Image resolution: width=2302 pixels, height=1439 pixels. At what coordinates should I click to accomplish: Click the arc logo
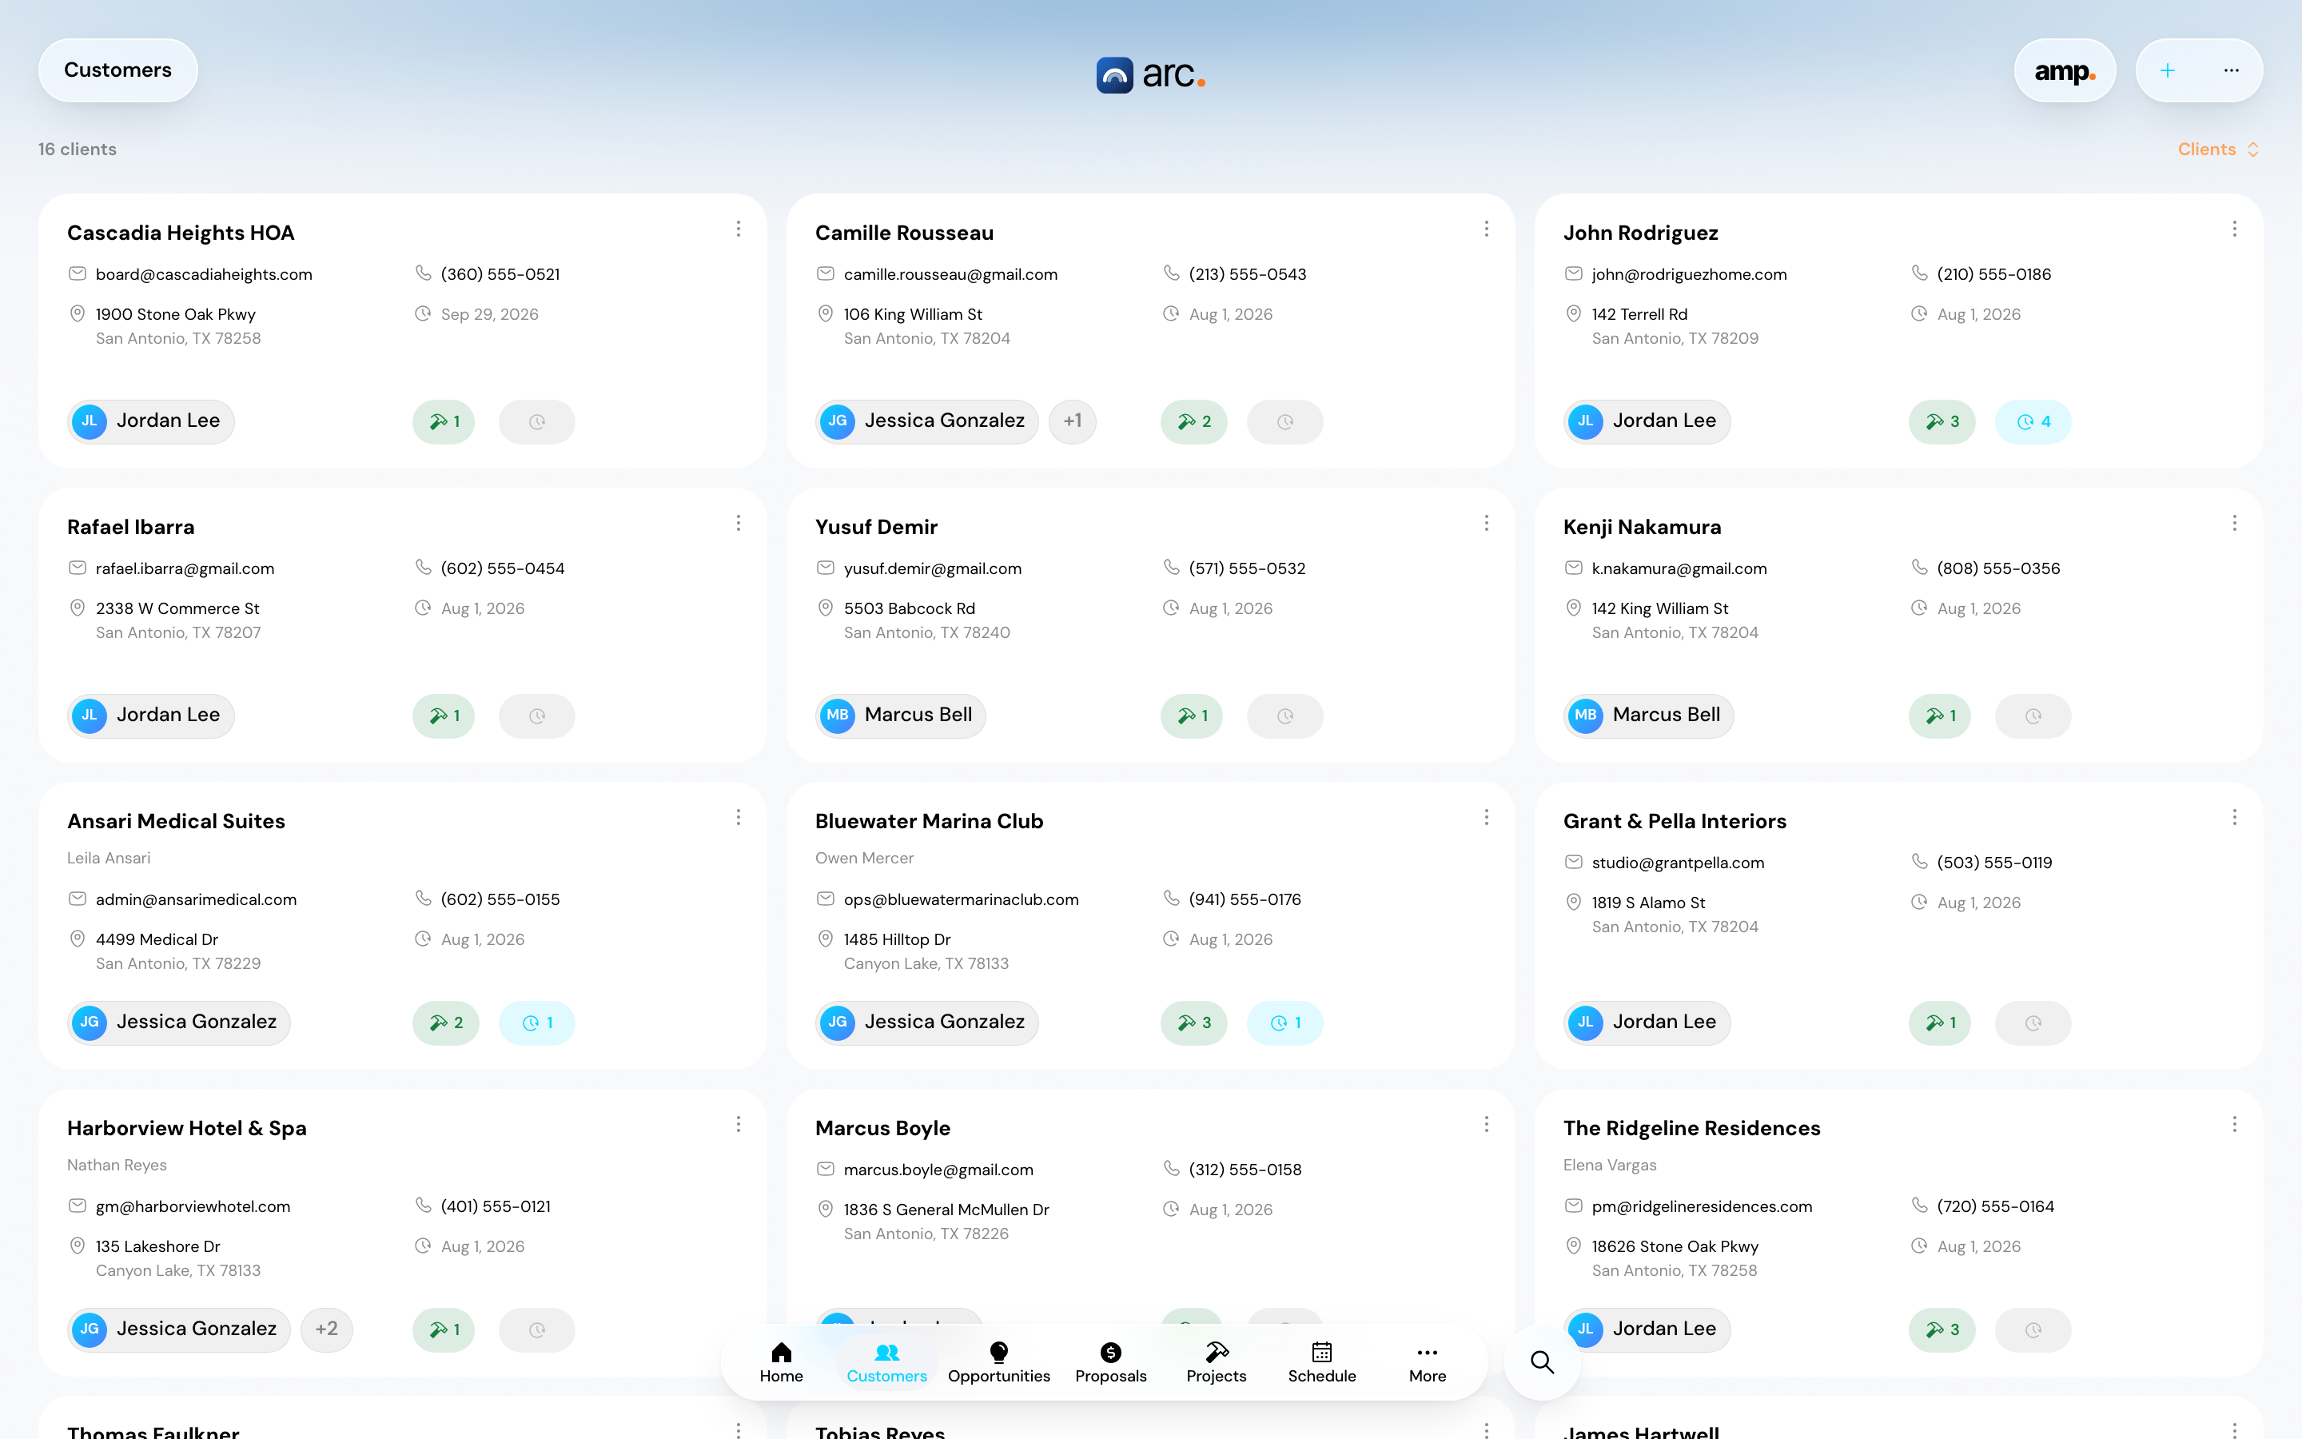click(x=1151, y=74)
